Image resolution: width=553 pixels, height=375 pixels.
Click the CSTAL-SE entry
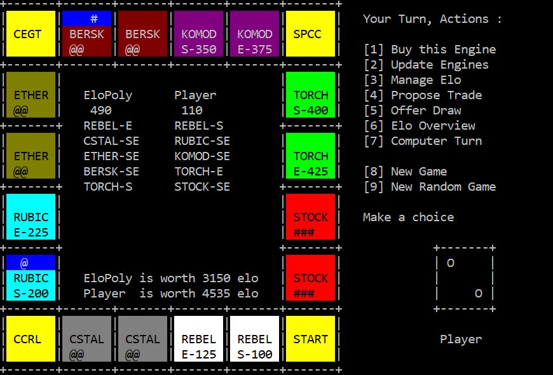point(111,140)
